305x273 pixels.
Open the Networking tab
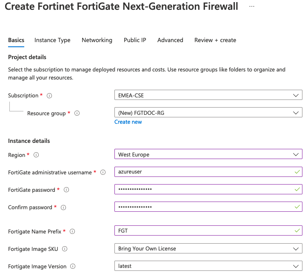coord(97,40)
